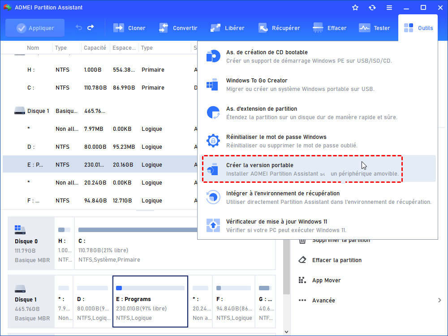Click the star favorite icon in title bar

355,8
